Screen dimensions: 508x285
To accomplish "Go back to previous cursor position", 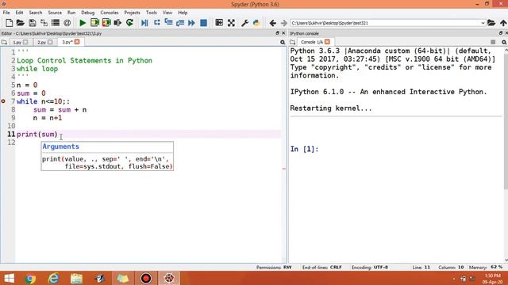I will point(272,23).
